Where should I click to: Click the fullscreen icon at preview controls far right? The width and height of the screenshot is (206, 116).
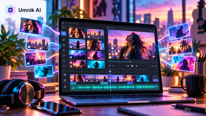tap(156, 66)
